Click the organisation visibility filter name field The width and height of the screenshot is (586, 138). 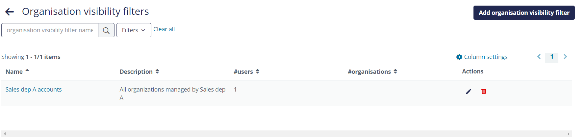pyautogui.click(x=50, y=30)
